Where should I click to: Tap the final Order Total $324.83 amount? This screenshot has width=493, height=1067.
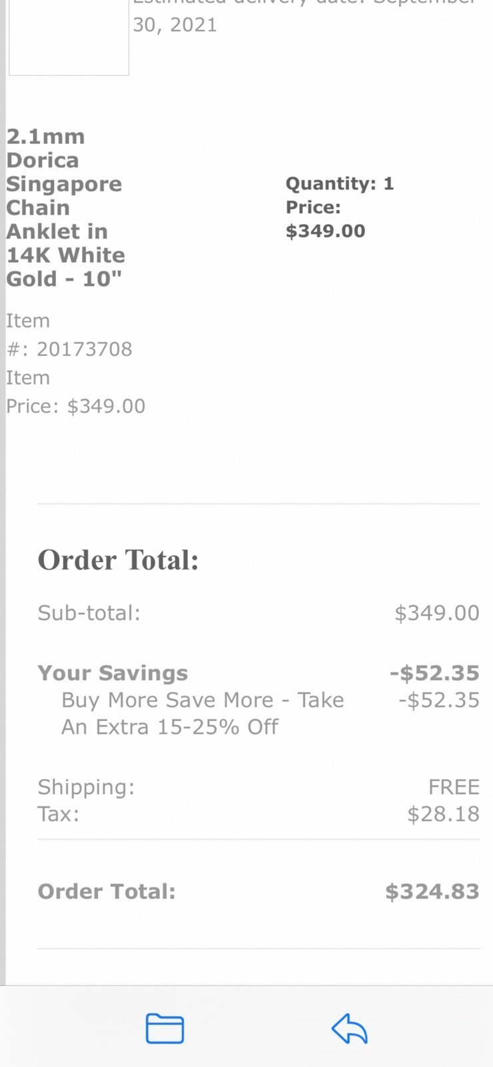coord(432,892)
